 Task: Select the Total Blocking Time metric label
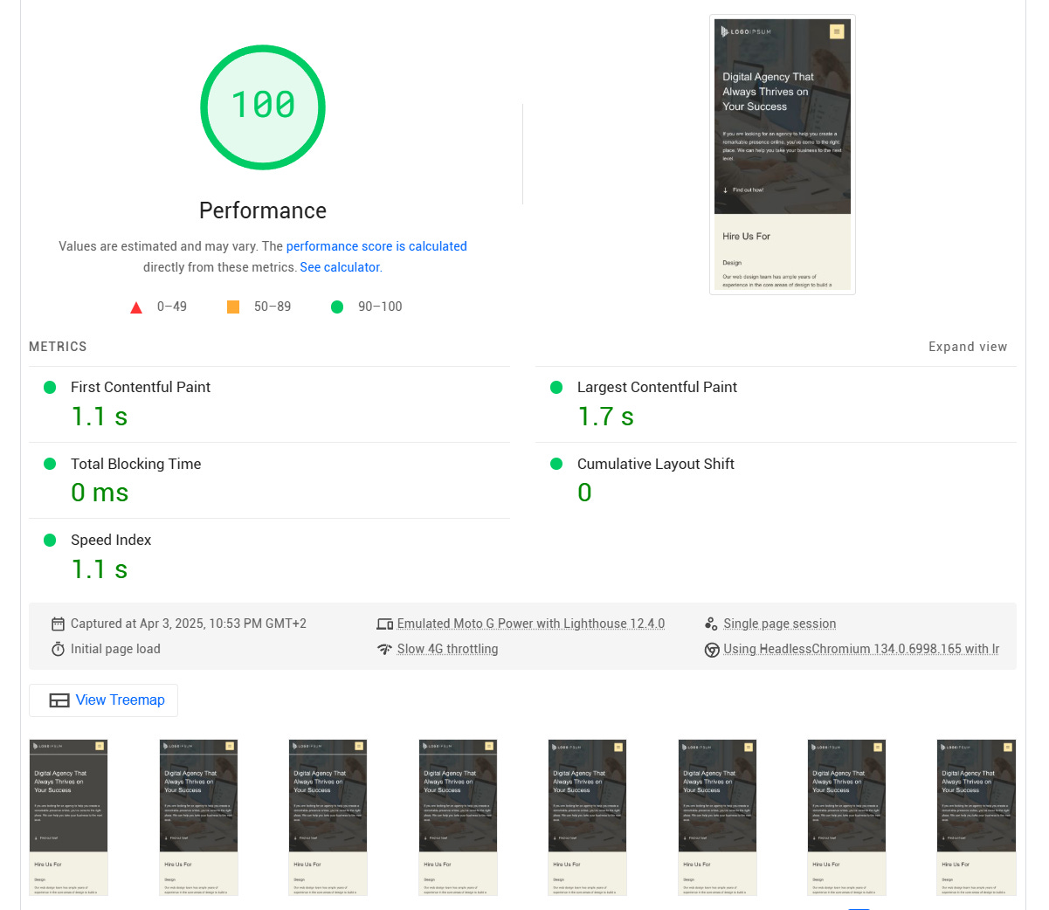click(136, 464)
